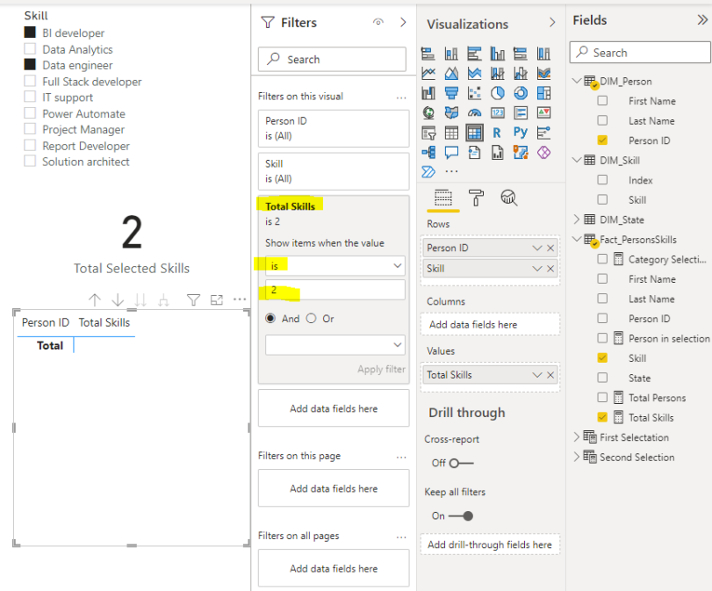Select the Power Apps visual
The height and width of the screenshot is (591, 712).
click(x=544, y=153)
